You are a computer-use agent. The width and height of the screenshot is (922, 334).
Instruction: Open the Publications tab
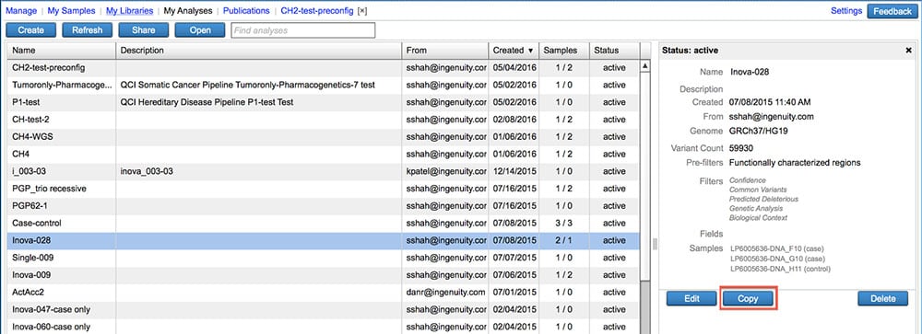click(246, 10)
